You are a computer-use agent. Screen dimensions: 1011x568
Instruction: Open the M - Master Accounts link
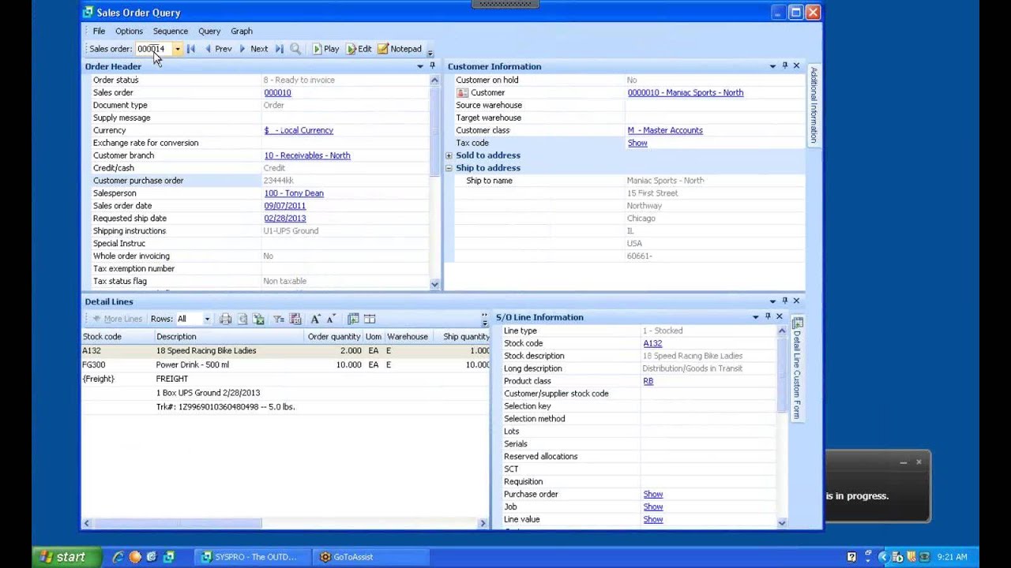tap(665, 130)
